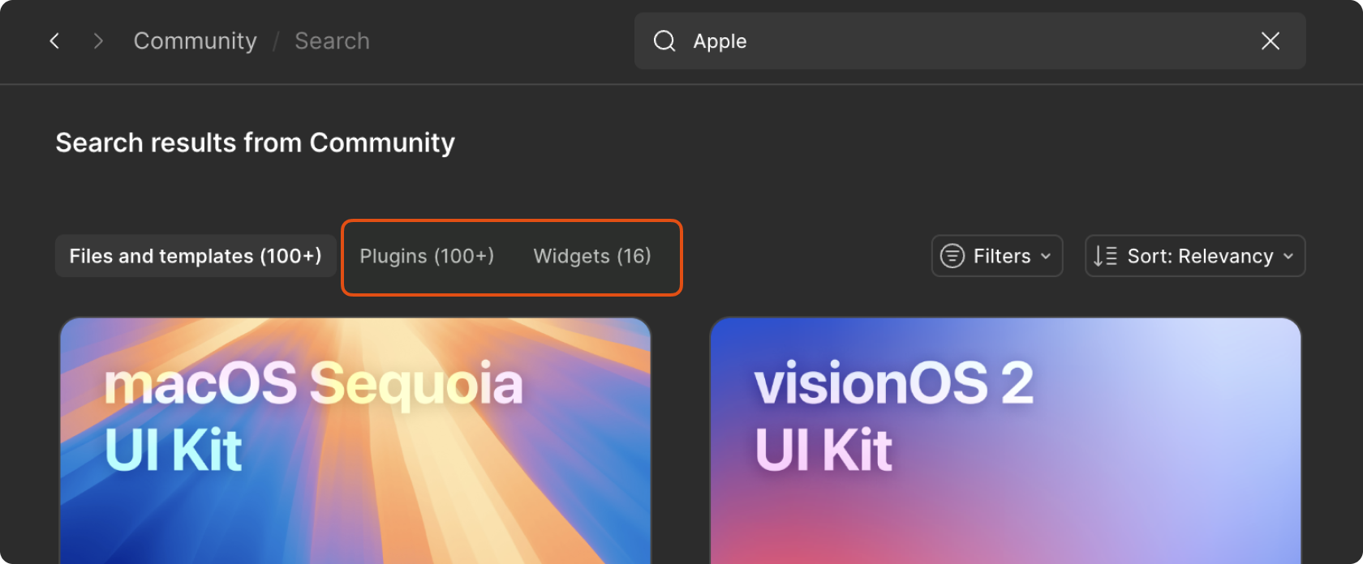Clear the Apple search query
Screen dimensions: 1363x564
(1270, 41)
